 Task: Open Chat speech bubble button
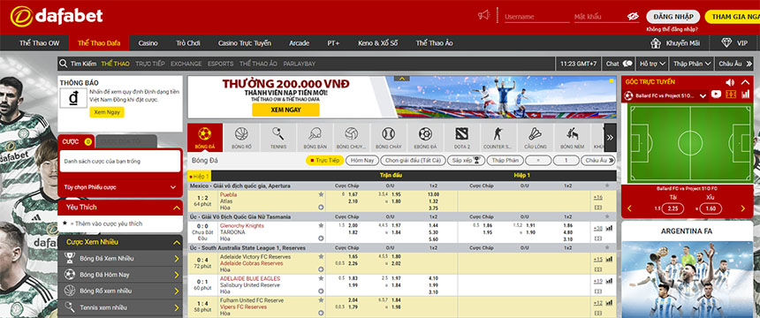(x=619, y=64)
